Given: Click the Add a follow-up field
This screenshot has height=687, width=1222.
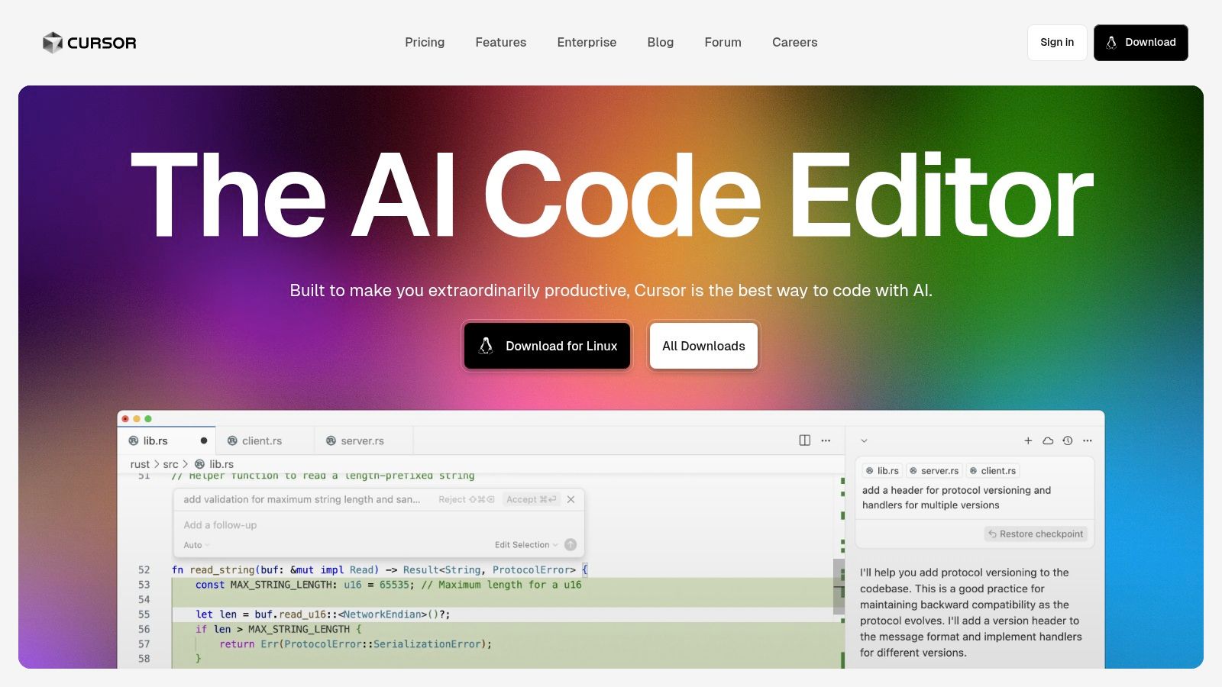Looking at the screenshot, I should click(378, 525).
